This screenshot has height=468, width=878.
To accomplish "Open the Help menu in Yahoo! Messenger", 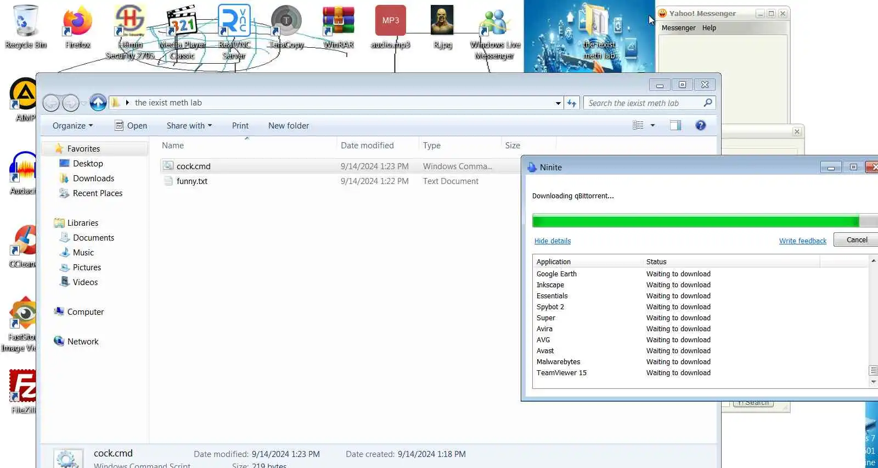I will (x=709, y=27).
